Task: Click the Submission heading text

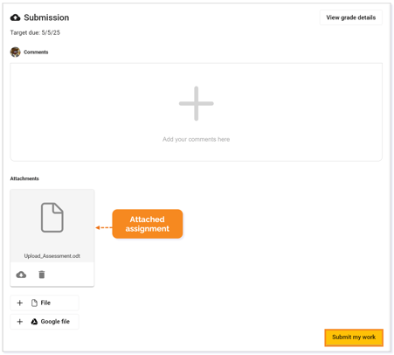Action: click(46, 17)
